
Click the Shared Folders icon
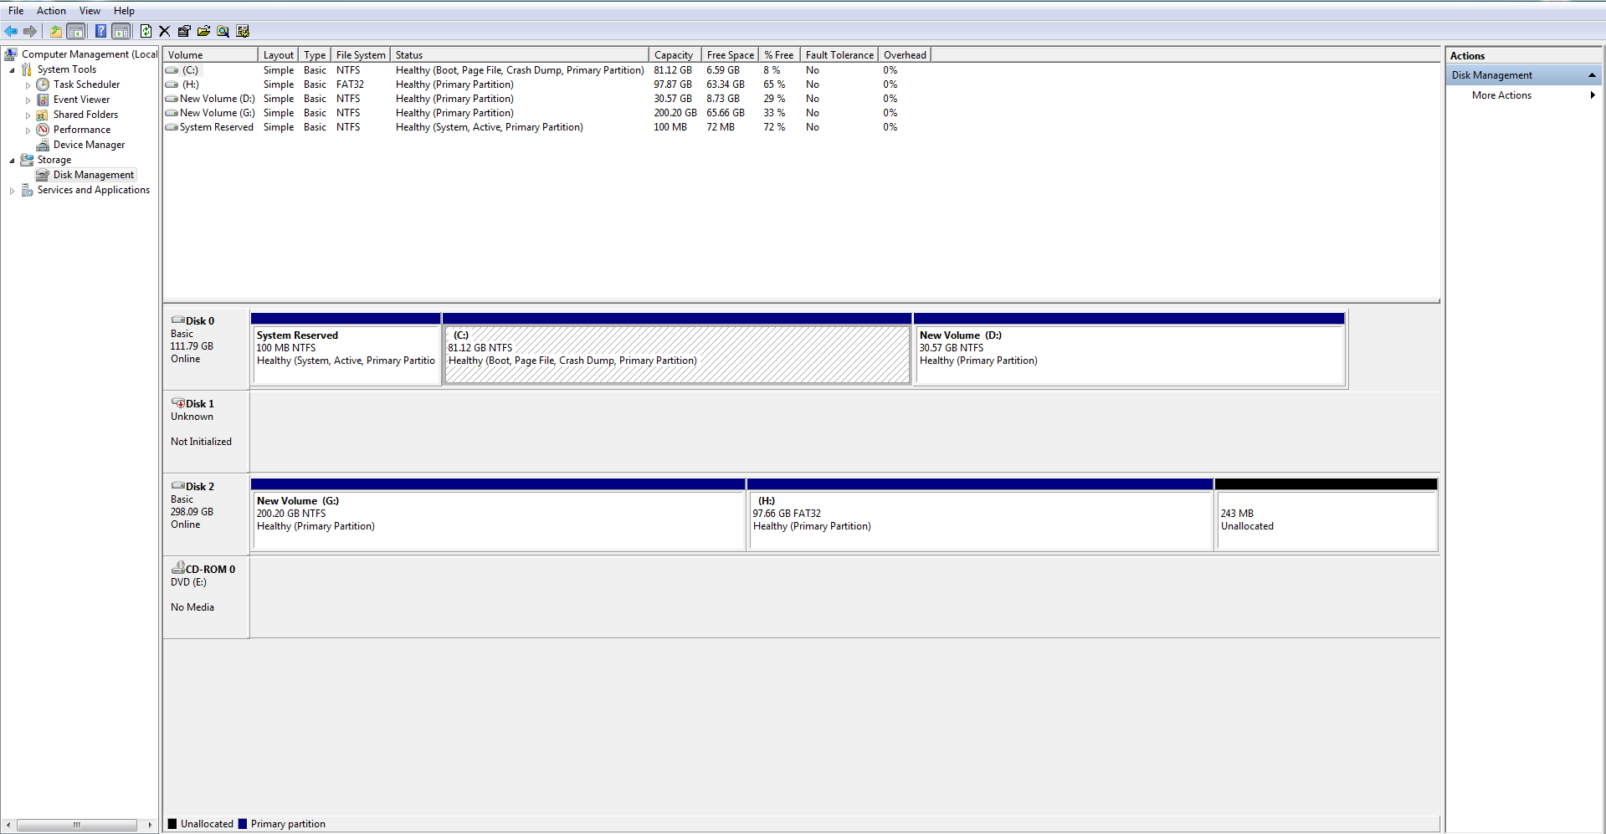click(43, 115)
